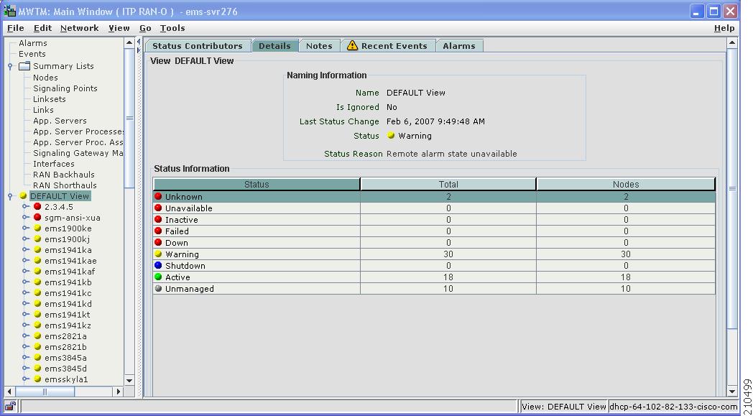Viewport: 753px width, 416px height.
Task: Click the gray ball in the Unmanaged row
Action: click(x=159, y=289)
